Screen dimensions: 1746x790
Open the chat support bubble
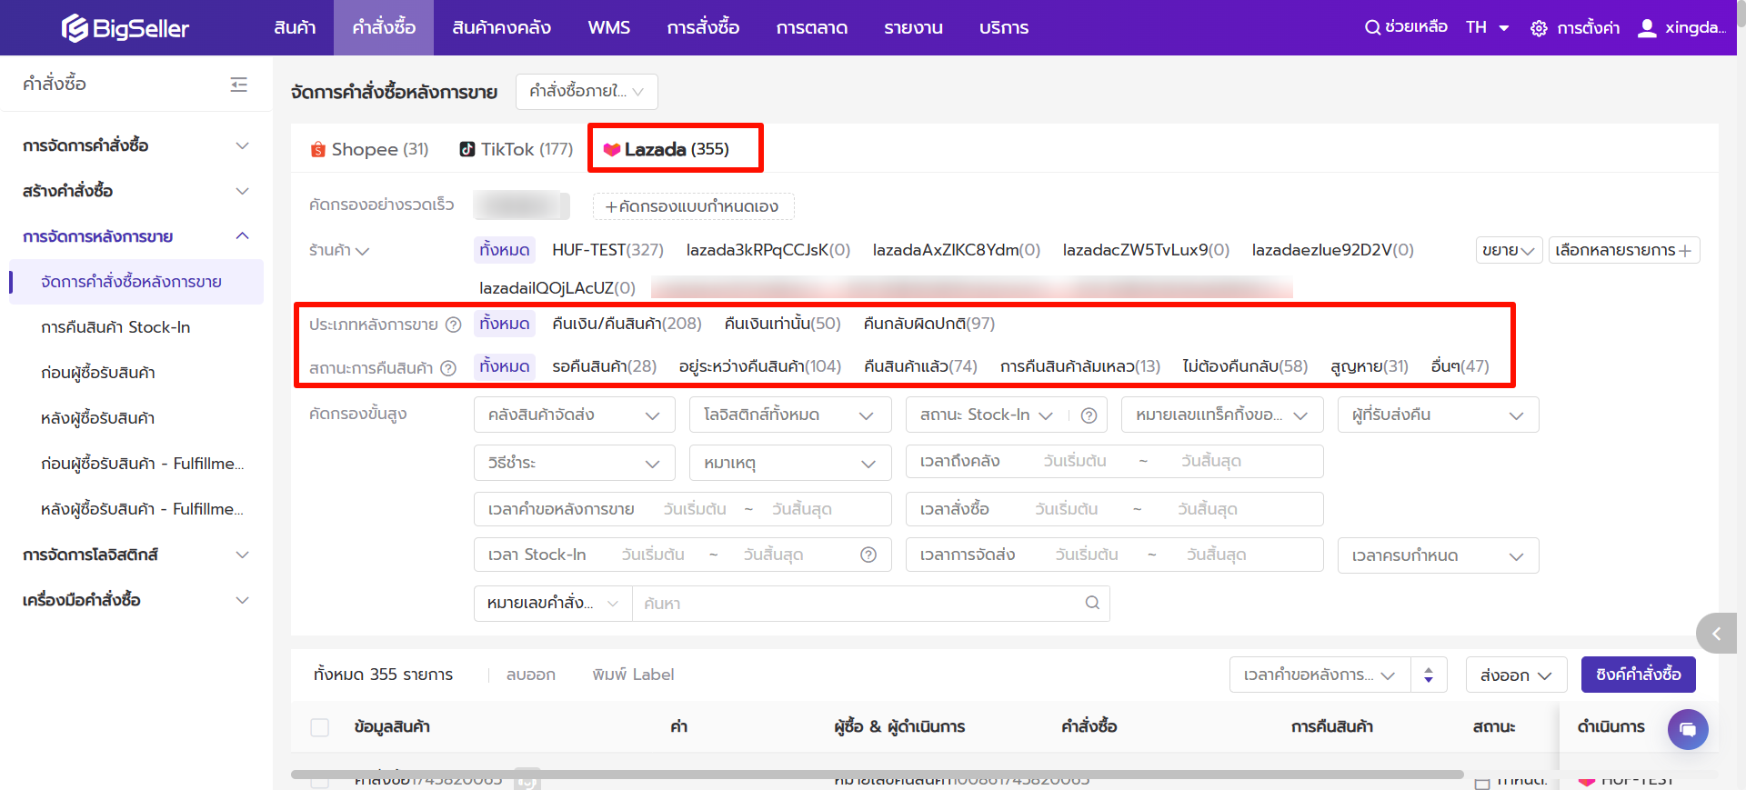(x=1688, y=729)
